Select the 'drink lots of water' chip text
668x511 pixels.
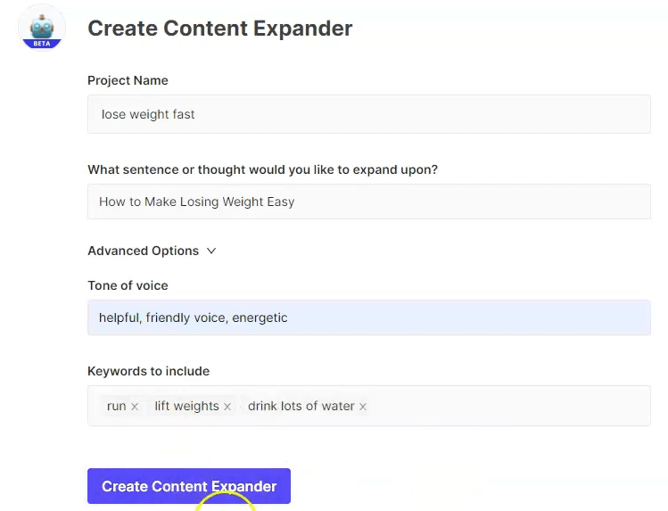coord(301,406)
